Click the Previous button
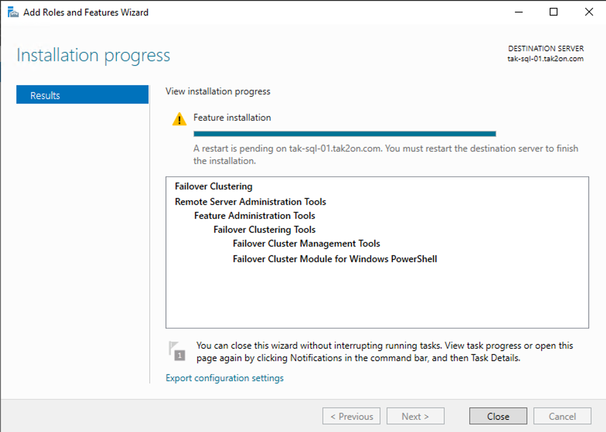Image resolution: width=606 pixels, height=432 pixels. 351,416
